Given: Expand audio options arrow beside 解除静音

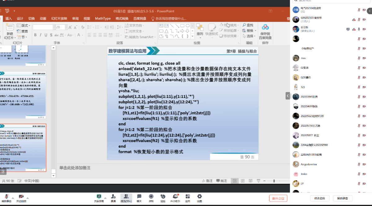Looking at the screenshot, I should click(x=13, y=198).
